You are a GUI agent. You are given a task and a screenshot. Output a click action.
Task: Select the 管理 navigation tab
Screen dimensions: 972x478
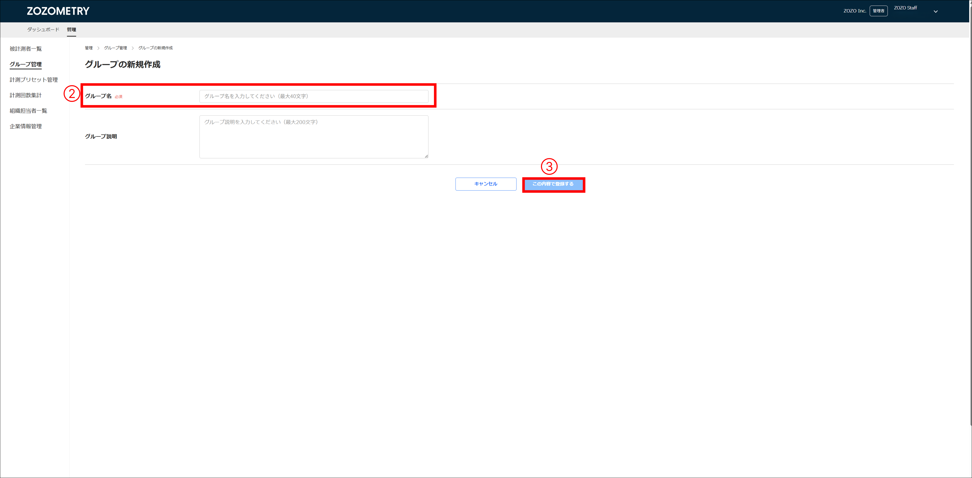[x=71, y=29]
